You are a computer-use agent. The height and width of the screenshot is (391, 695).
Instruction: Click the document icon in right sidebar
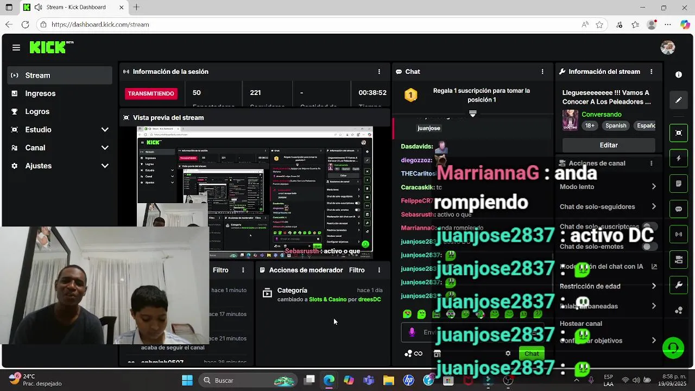[x=679, y=184]
